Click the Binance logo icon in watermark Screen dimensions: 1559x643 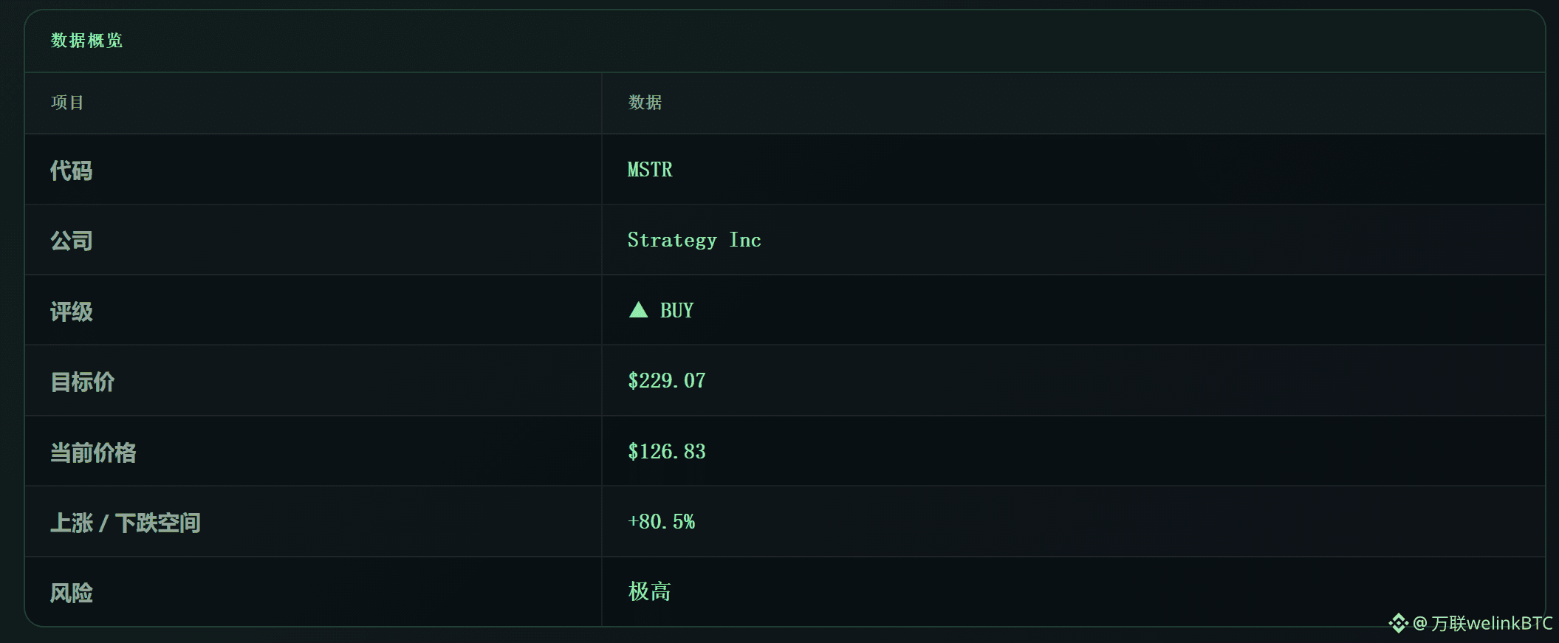tap(1398, 624)
